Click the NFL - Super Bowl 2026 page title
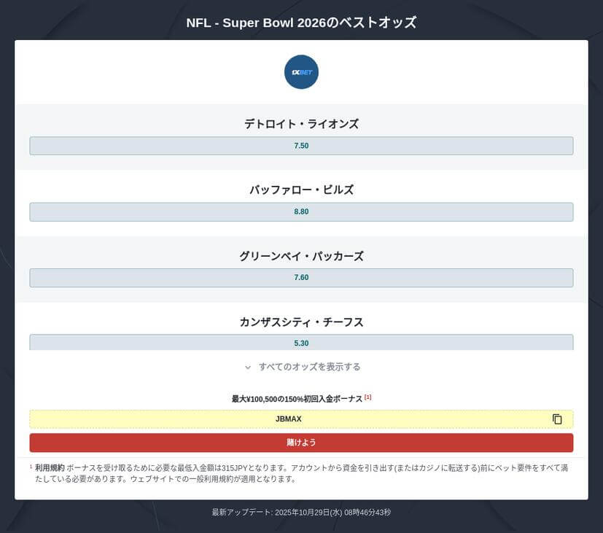This screenshot has height=533, width=603. [x=301, y=22]
